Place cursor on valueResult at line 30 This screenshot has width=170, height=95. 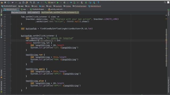[x=32, y=40]
